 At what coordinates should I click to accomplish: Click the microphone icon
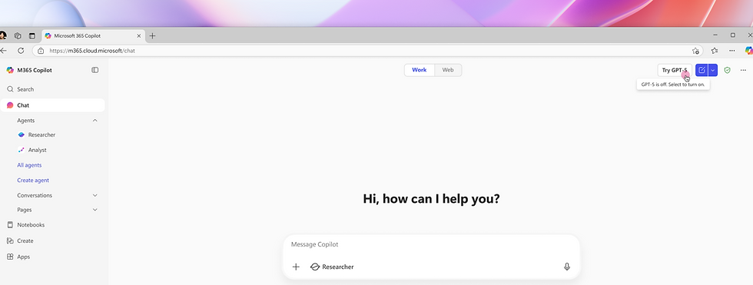[x=567, y=267]
